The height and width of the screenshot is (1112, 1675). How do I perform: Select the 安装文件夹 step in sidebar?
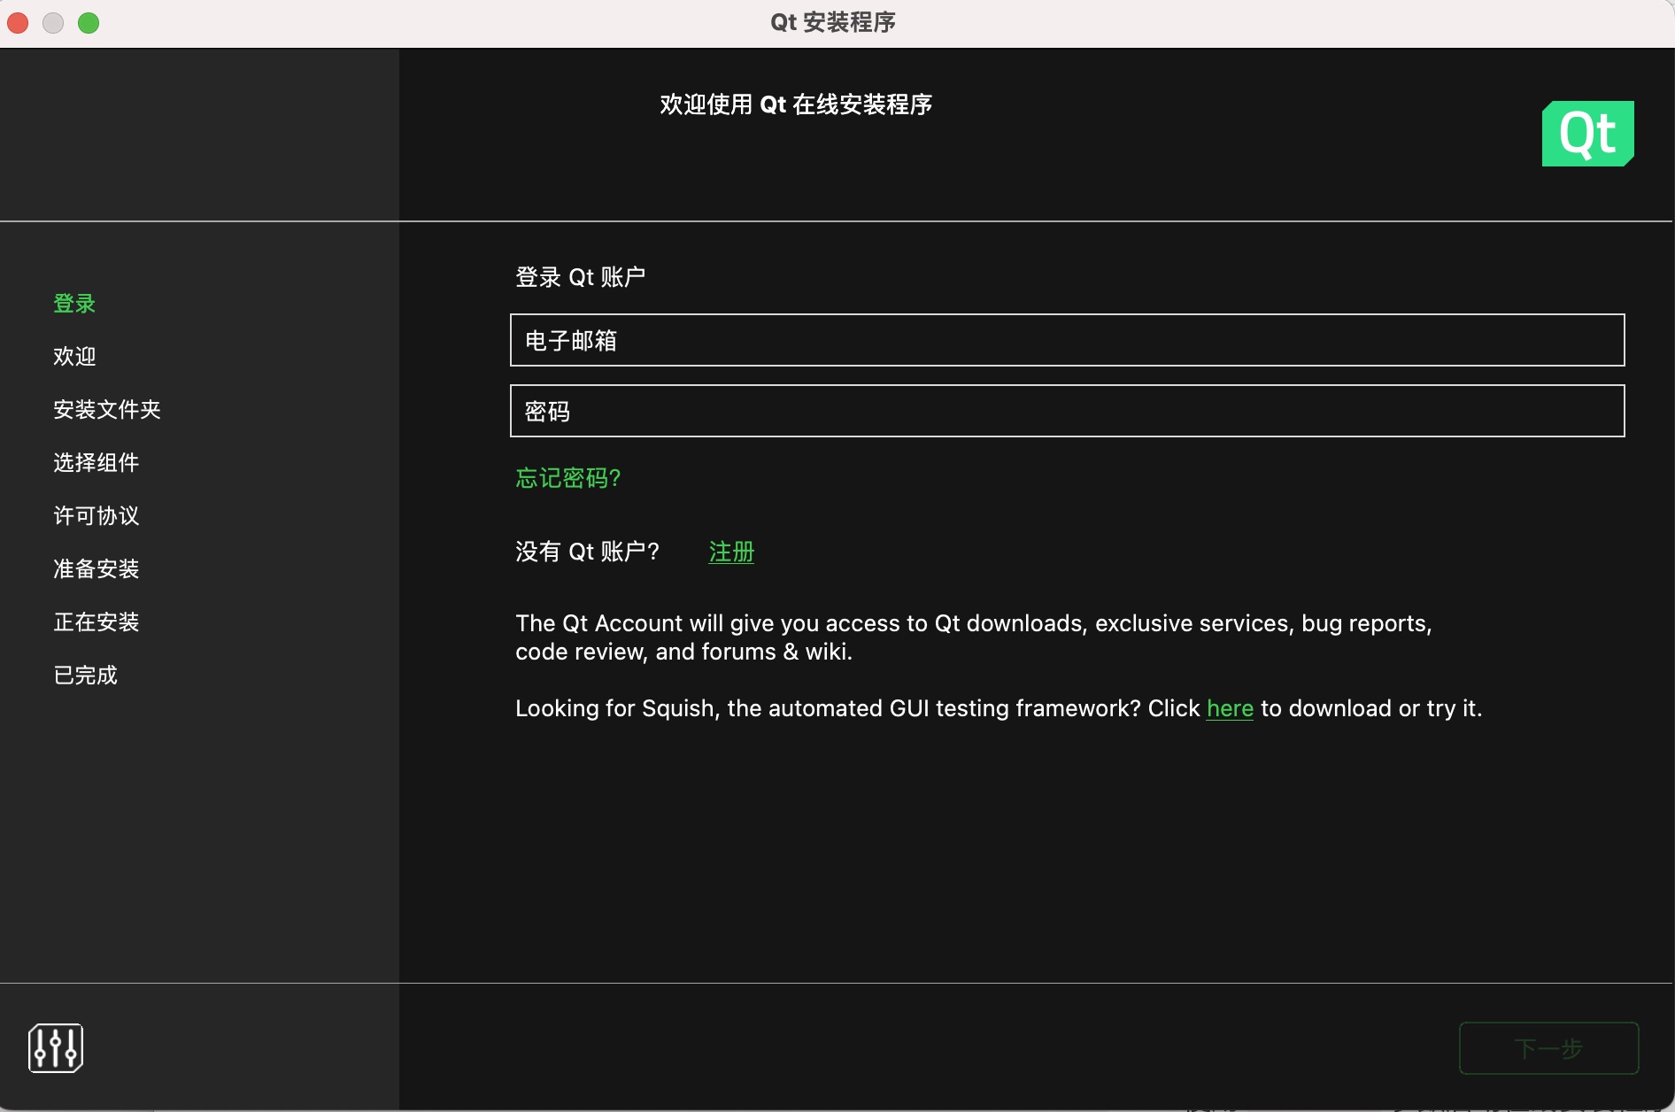pos(107,410)
